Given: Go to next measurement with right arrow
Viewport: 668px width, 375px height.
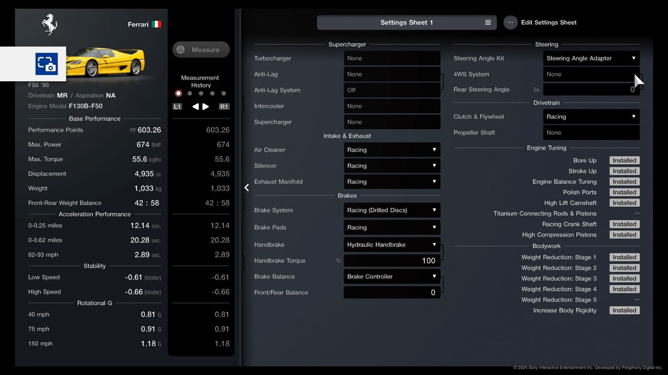Looking at the screenshot, I should (x=206, y=107).
